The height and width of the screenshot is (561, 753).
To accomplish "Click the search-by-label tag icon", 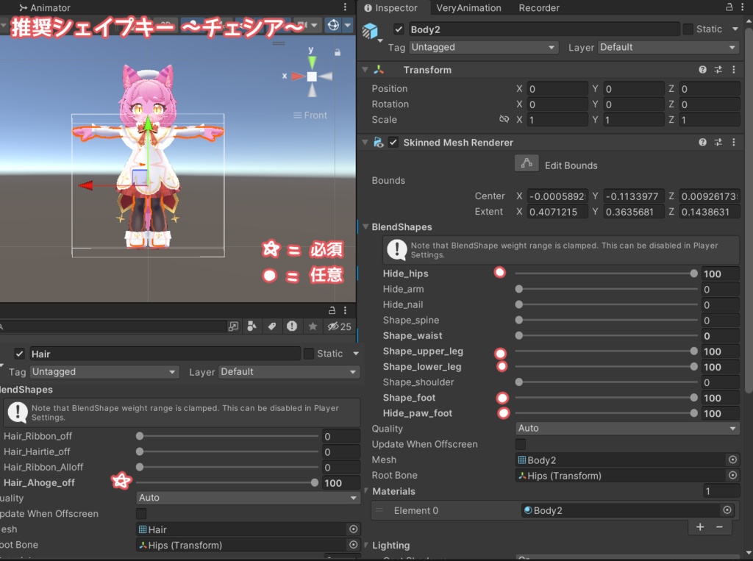I will (272, 326).
